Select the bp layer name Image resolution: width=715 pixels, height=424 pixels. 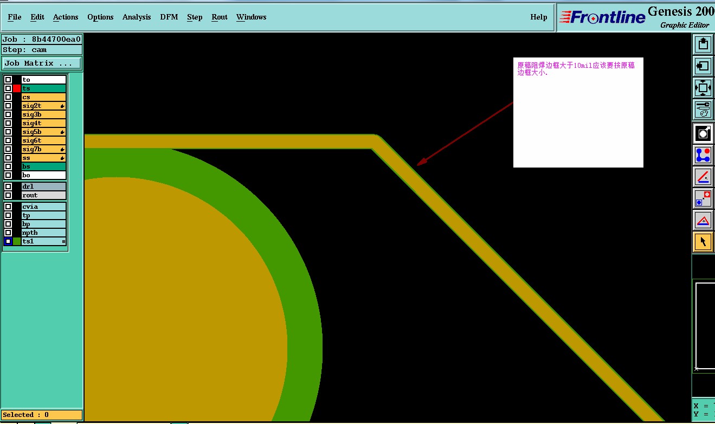tap(43, 224)
